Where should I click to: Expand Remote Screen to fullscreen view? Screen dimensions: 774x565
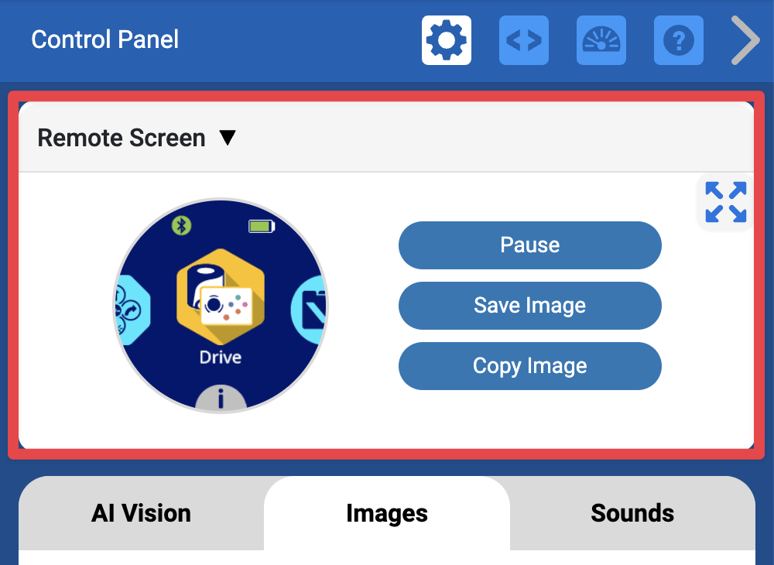click(x=724, y=202)
